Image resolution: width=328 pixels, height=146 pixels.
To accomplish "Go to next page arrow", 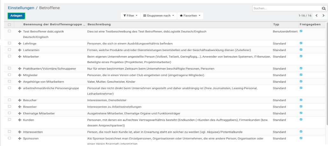I will tap(324, 16).
